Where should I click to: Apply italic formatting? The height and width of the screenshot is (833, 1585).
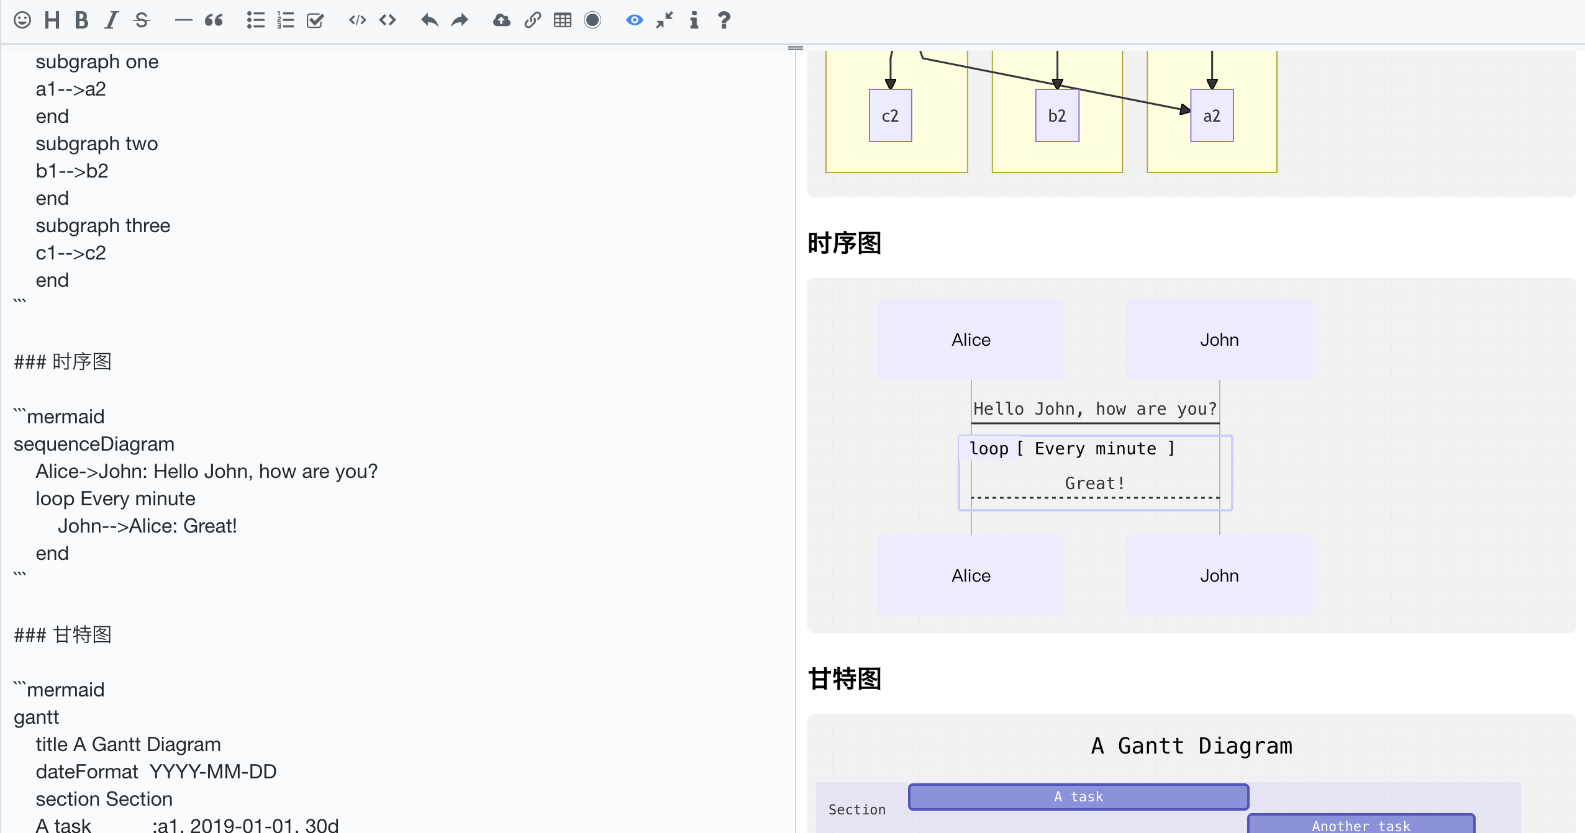pyautogui.click(x=111, y=20)
